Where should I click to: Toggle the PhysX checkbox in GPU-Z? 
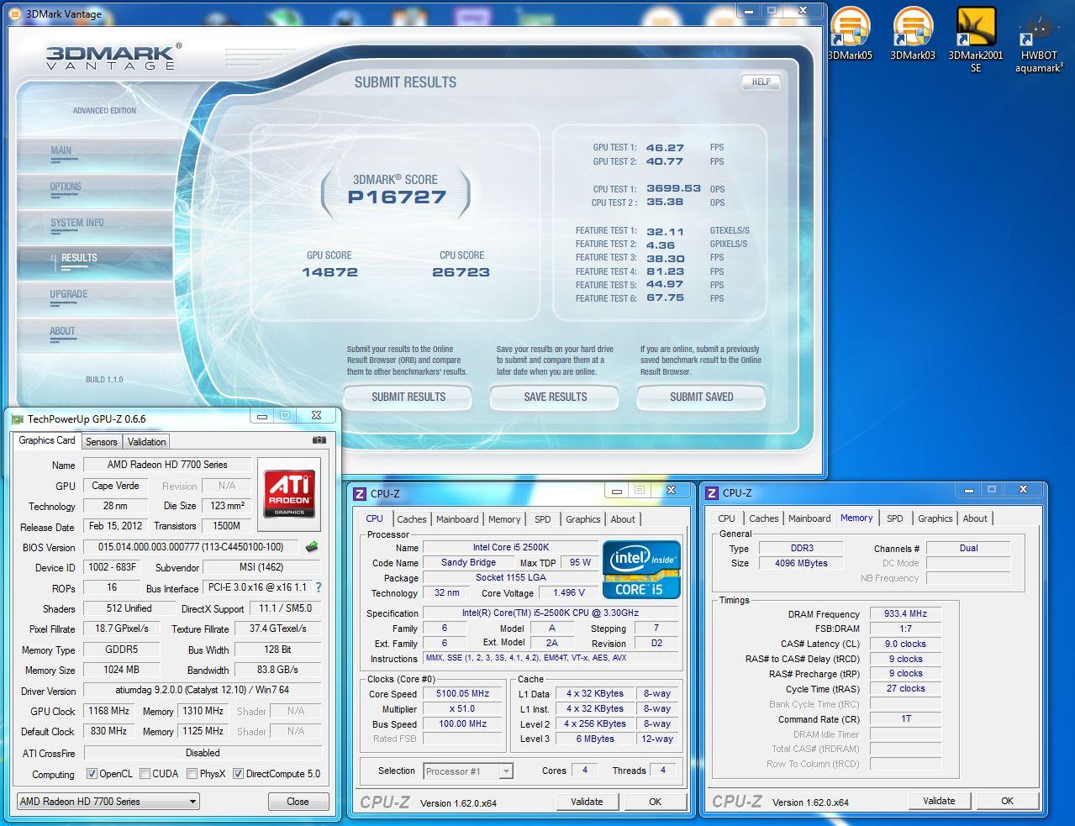point(192,774)
